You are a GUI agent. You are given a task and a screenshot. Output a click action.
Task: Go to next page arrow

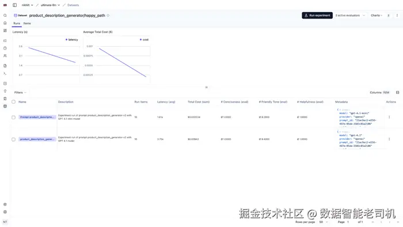point(389,222)
